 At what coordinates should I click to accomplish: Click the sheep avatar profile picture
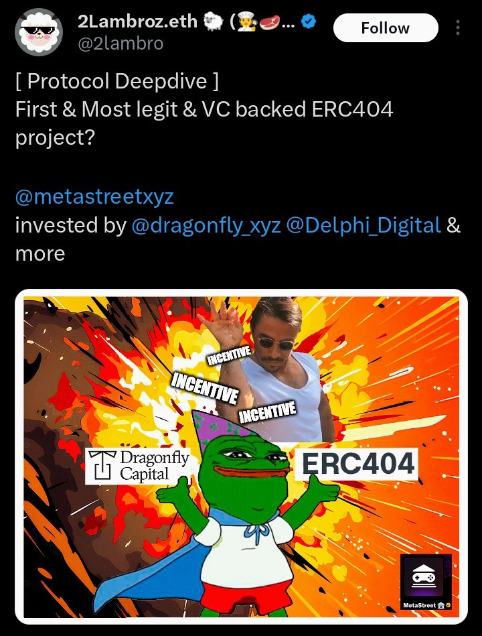click(39, 32)
